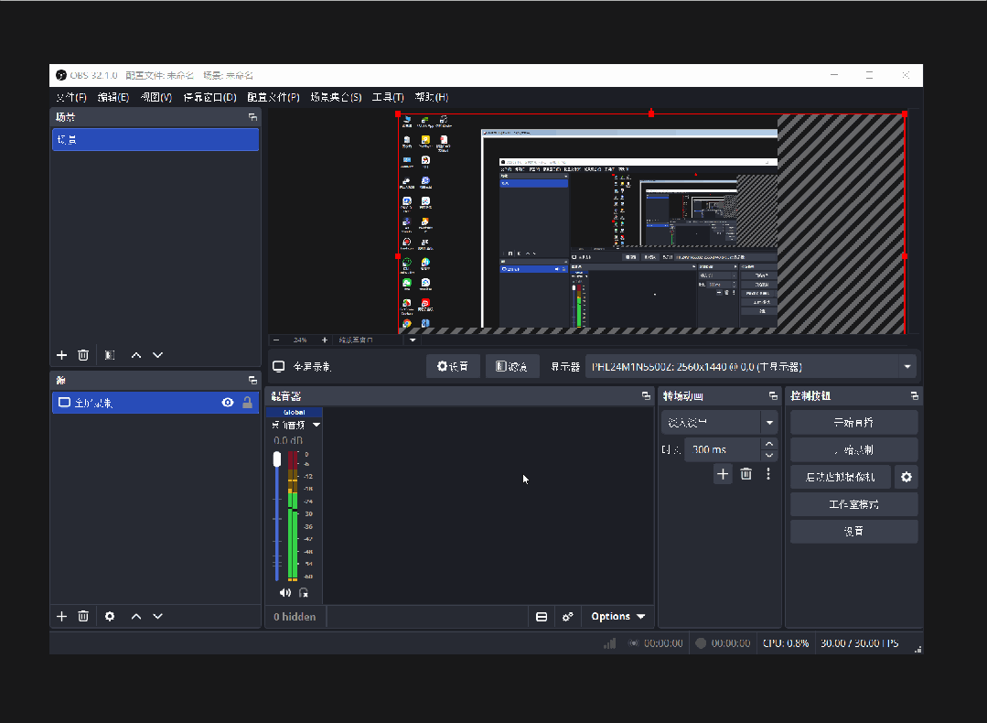Add a new scene with the plus icon
This screenshot has width=987, height=723.
pyautogui.click(x=62, y=355)
